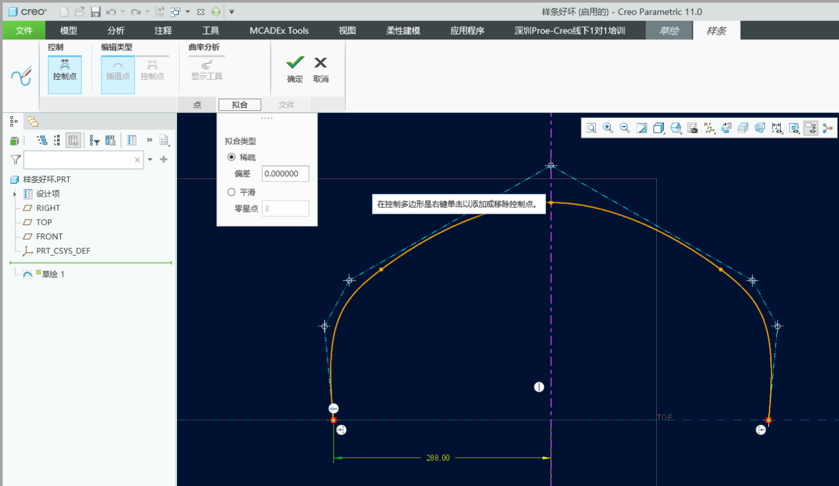This screenshot has width=839, height=486.
Task: Click the green checkmark 确定 button
Action: point(295,69)
